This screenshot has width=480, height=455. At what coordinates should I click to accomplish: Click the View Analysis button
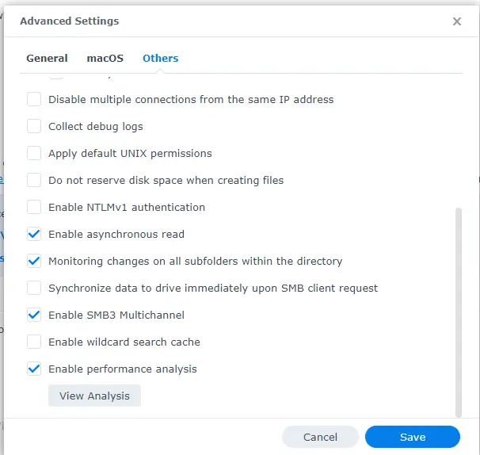94,396
